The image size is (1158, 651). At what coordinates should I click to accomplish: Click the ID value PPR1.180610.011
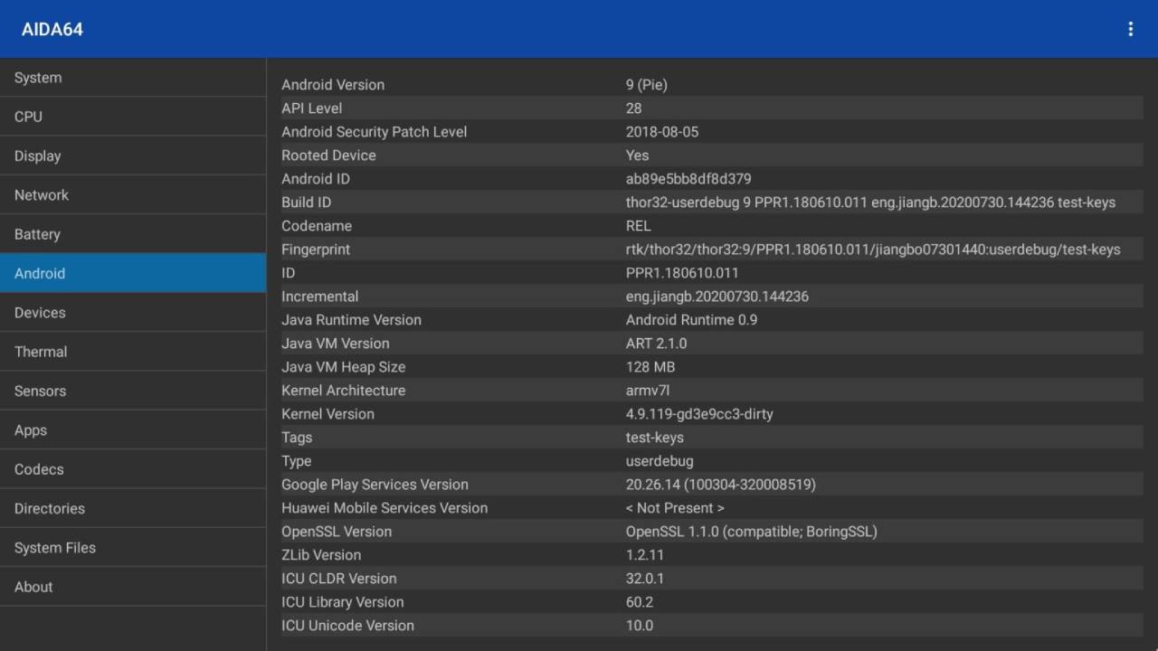click(x=682, y=273)
